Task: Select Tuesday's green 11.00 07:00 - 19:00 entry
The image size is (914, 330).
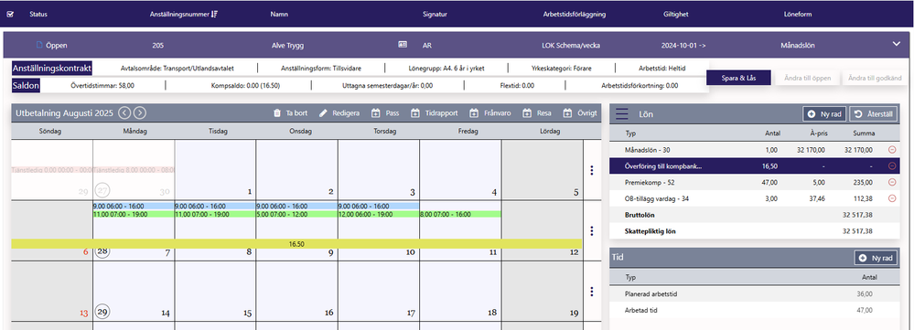Action: pyautogui.click(x=215, y=214)
